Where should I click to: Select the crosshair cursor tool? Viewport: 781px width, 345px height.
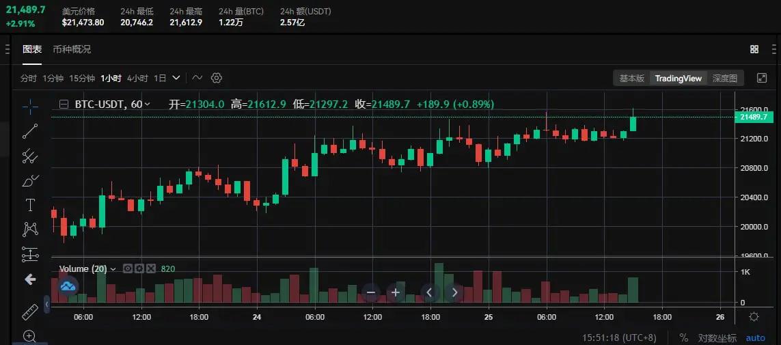30,107
